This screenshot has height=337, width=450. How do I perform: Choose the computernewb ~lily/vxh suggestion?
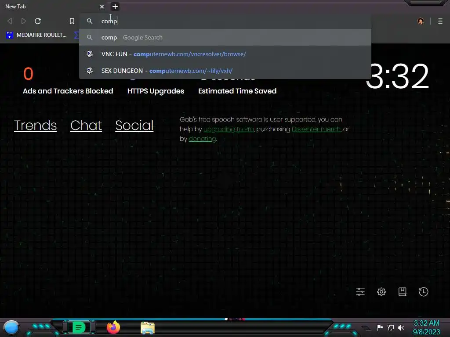click(225, 71)
